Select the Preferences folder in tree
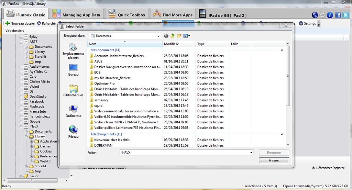Viewport: 352px width, 190px height. (x=48, y=156)
